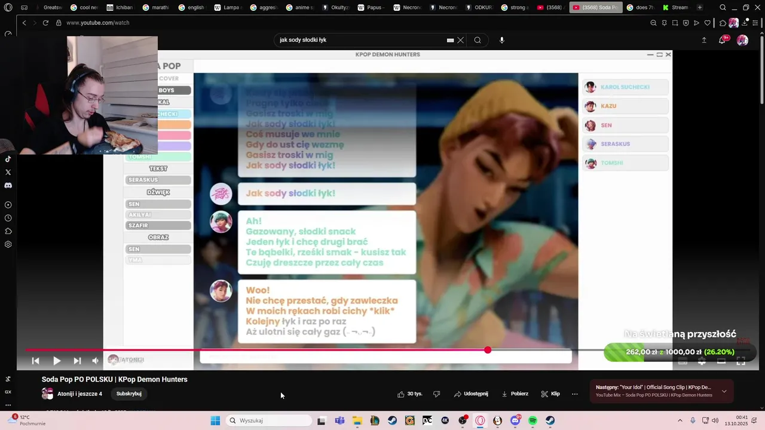Open the Windows Start menu

pos(215,420)
